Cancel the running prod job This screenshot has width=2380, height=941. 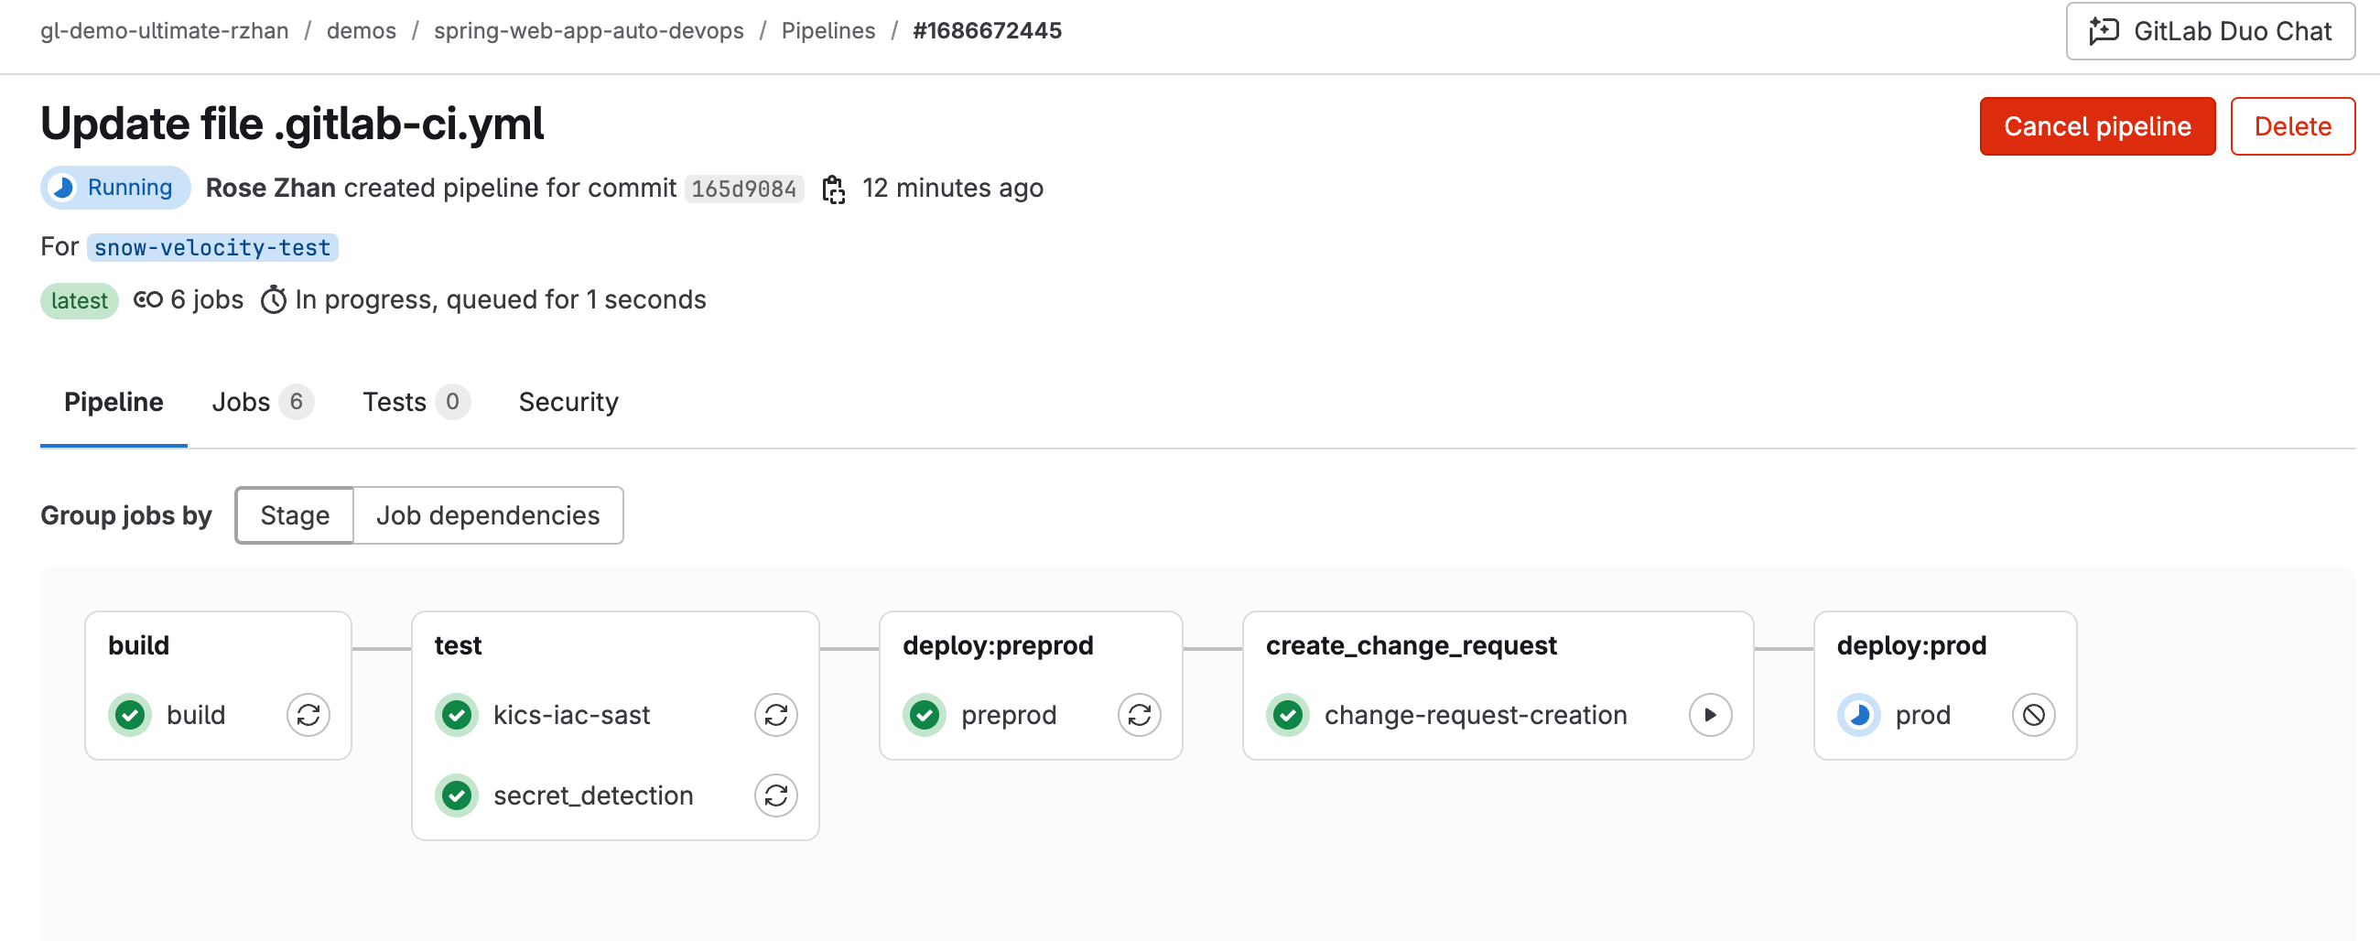[x=2030, y=715]
